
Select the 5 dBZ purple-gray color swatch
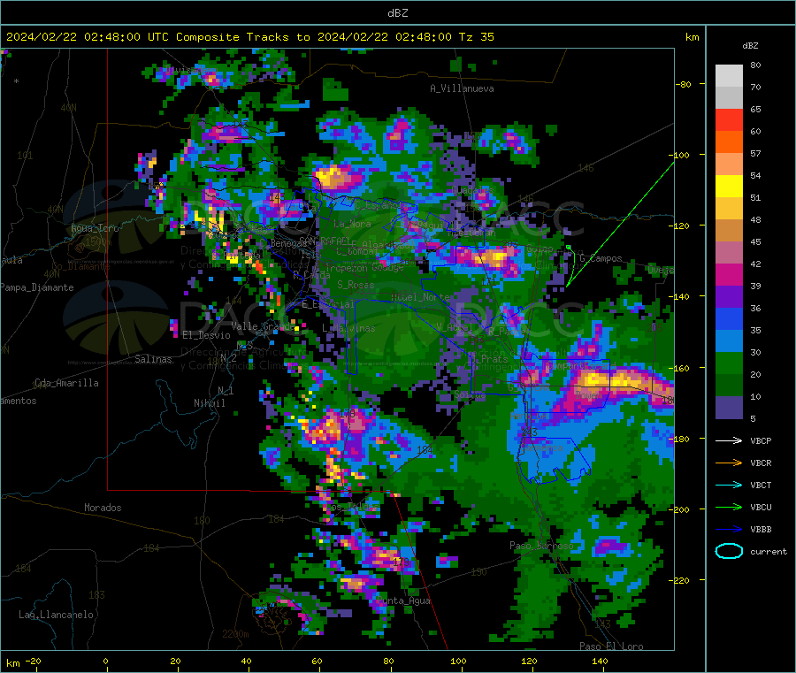[729, 408]
